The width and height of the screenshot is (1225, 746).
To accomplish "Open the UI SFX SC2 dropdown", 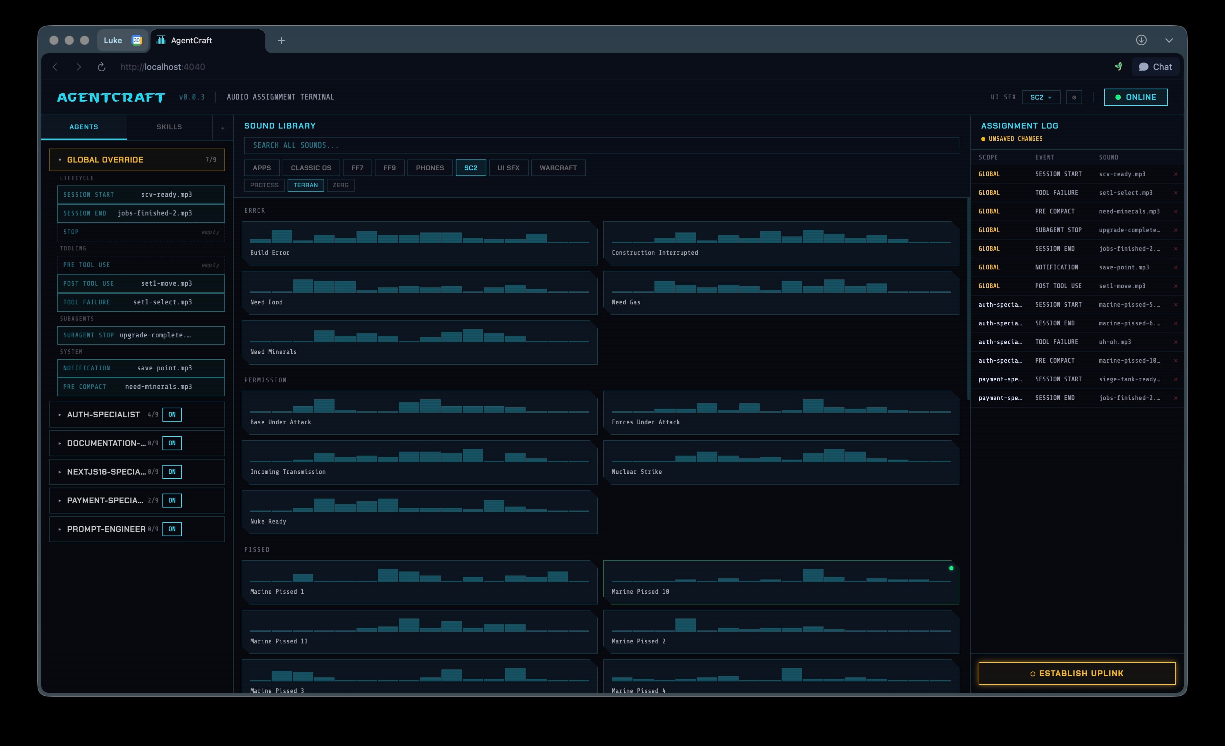I will click(1041, 98).
